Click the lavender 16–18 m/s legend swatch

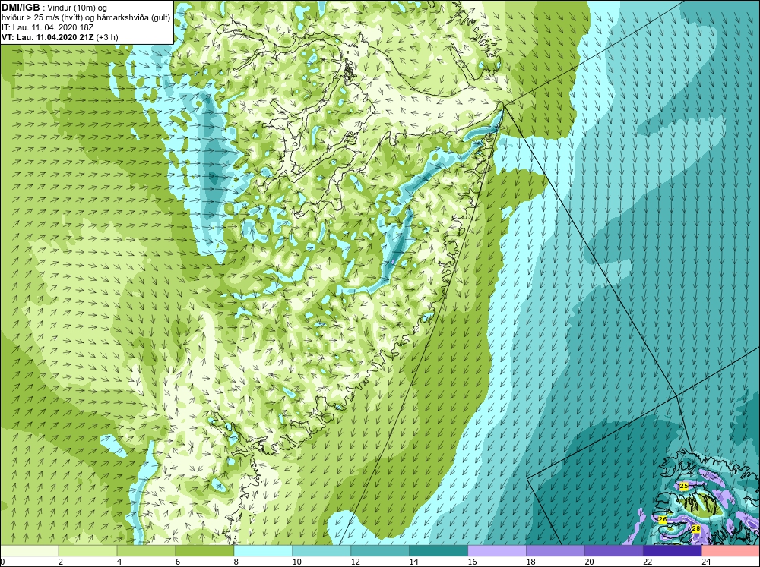[497, 551]
